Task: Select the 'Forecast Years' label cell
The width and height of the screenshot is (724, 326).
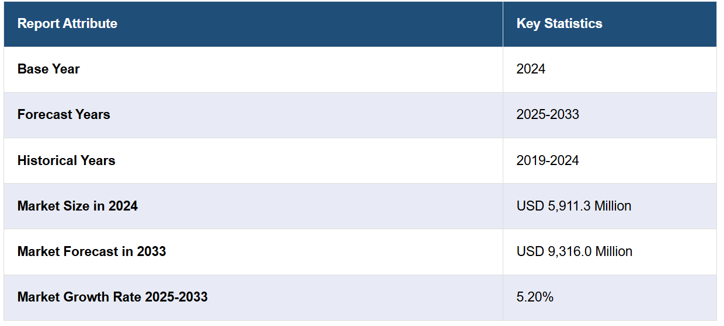Action: click(64, 114)
